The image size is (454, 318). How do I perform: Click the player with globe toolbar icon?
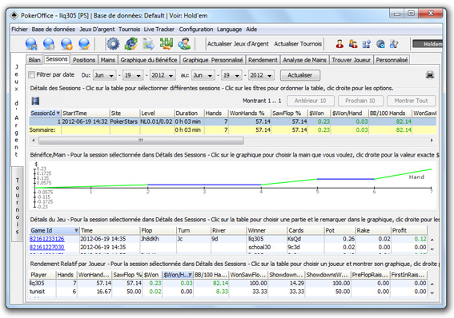pyautogui.click(x=184, y=44)
